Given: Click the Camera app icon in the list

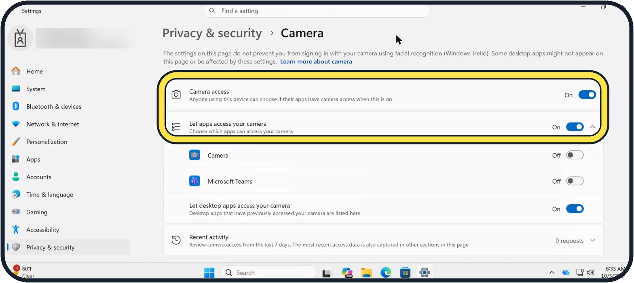Looking at the screenshot, I should [x=194, y=155].
